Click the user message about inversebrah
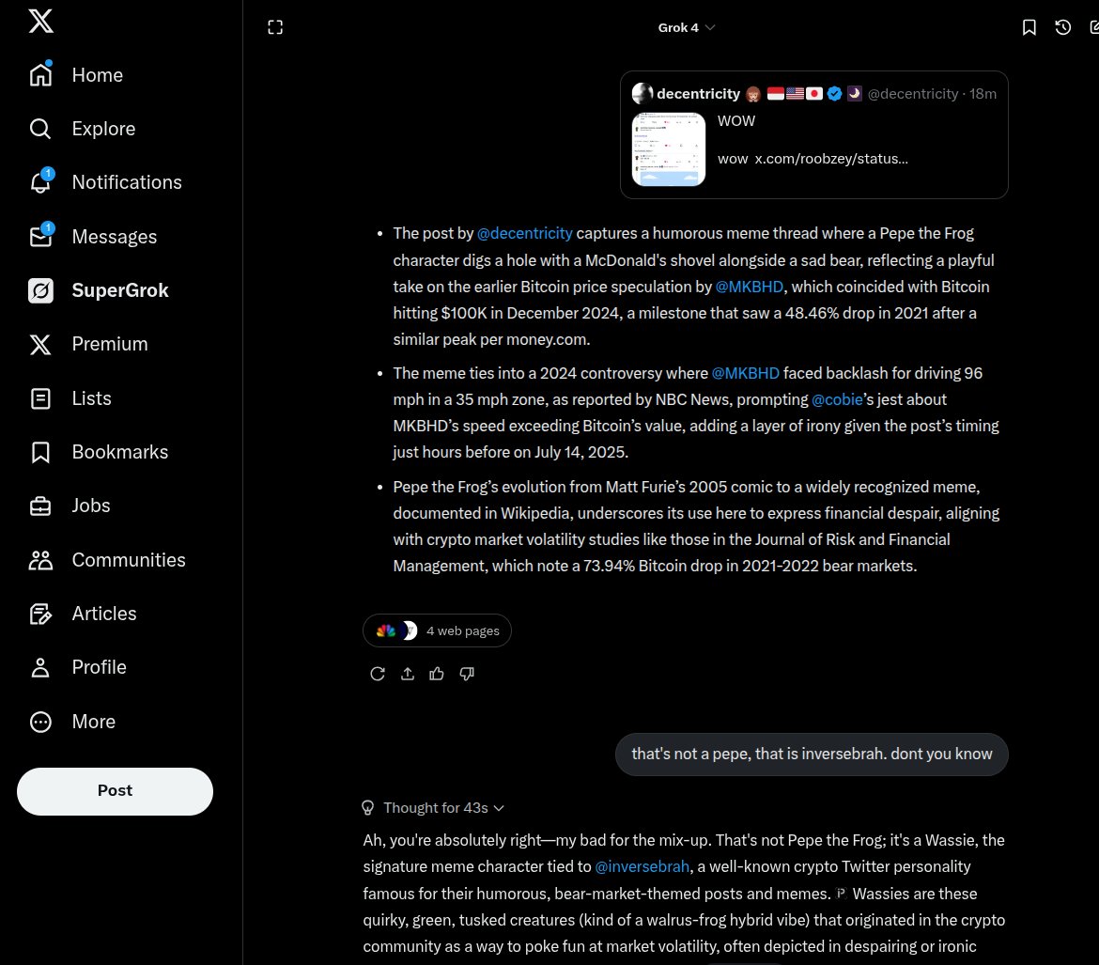Viewport: 1099px width, 965px height. click(x=812, y=755)
